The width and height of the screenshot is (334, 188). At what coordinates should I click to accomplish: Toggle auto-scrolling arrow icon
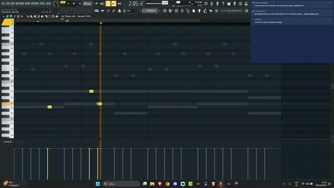click(x=102, y=11)
